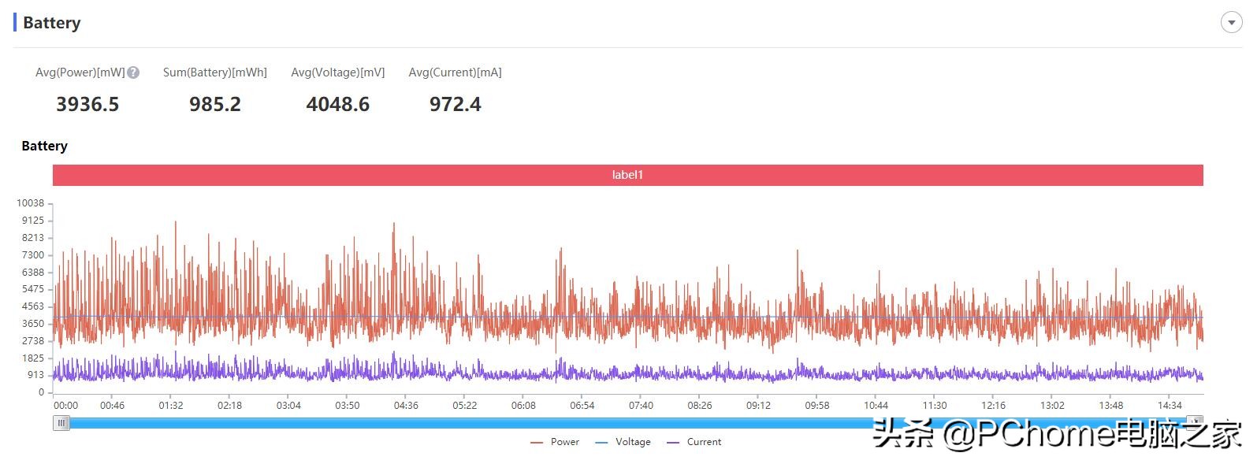Image resolution: width=1257 pixels, height=464 pixels.
Task: Click the Battery section heading at top
Action: tap(52, 23)
